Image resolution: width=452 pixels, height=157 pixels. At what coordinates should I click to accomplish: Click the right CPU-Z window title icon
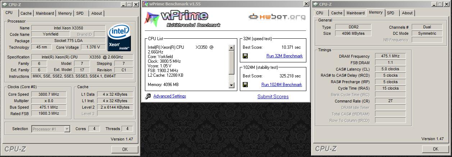316,4
